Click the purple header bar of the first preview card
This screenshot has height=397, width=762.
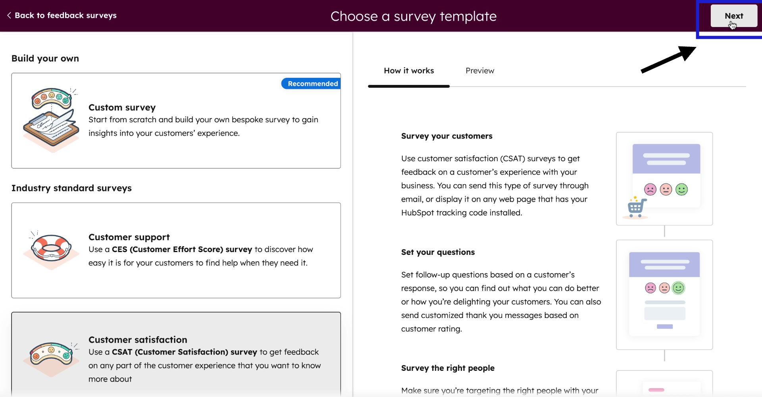tap(666, 159)
